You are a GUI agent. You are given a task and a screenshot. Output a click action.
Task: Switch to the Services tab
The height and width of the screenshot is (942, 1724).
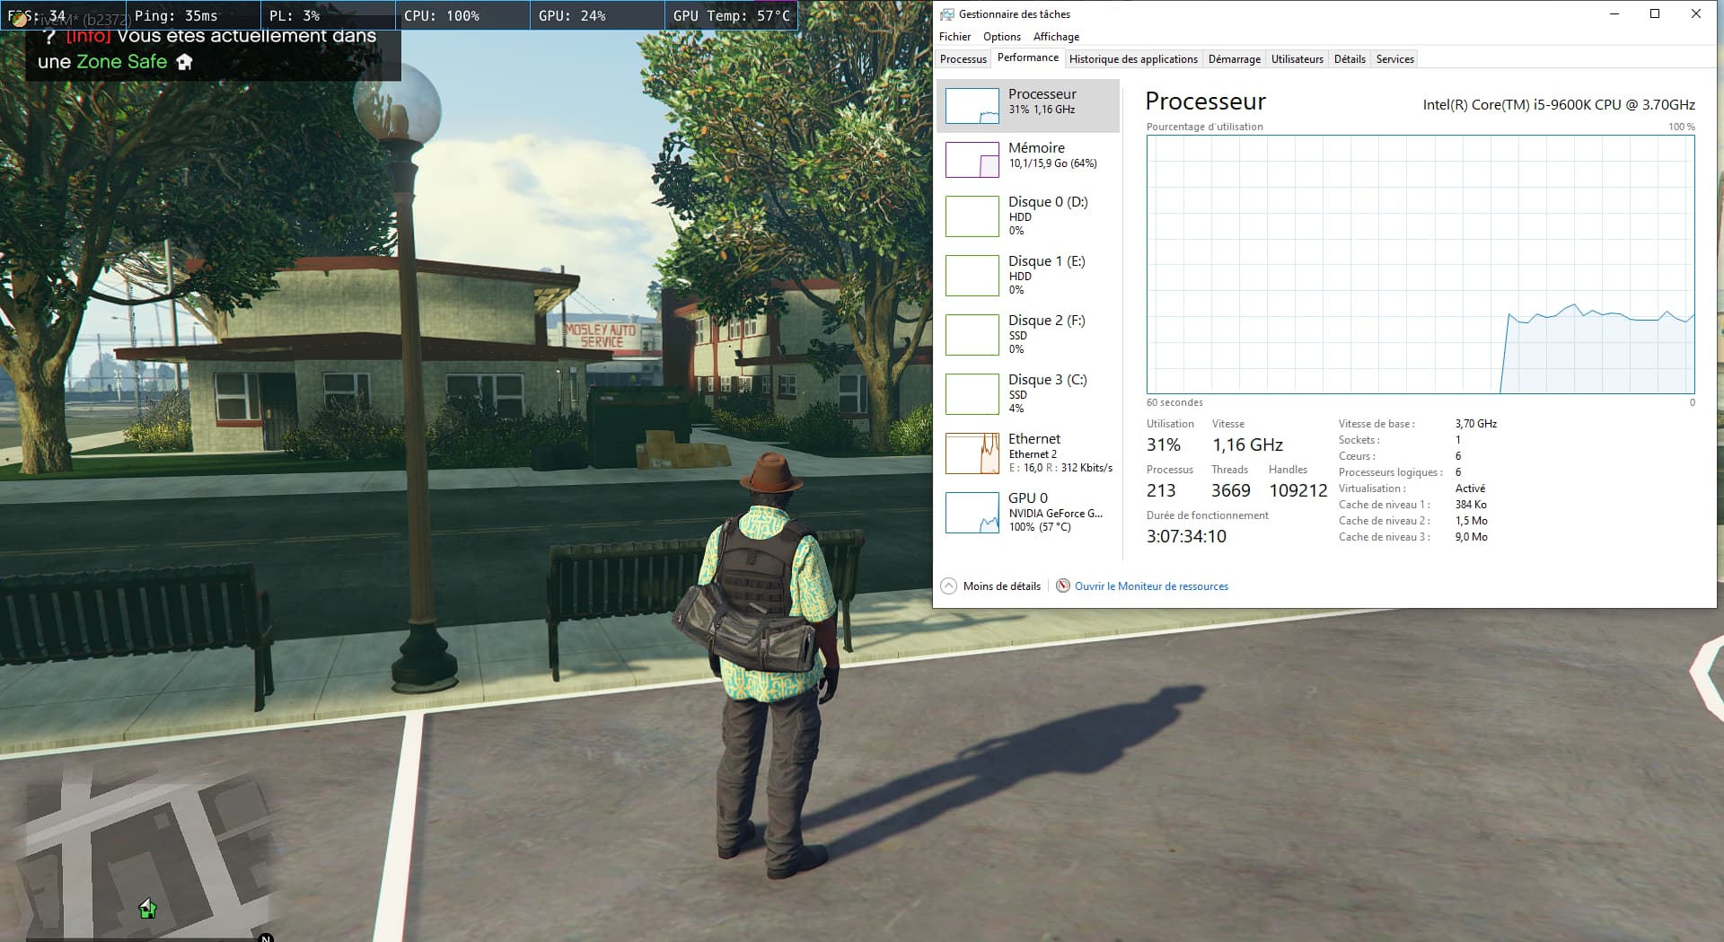pyautogui.click(x=1394, y=59)
